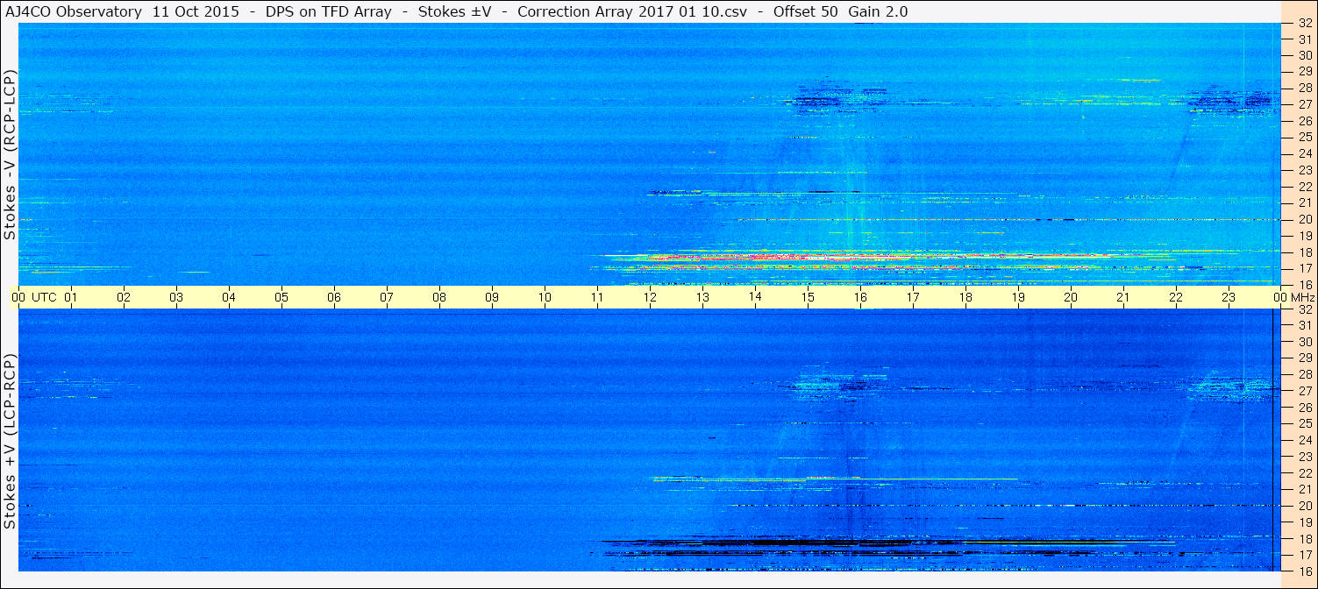This screenshot has width=1318, height=589.
Task: Click 32 MHz label of Stokes -V panel
Action: [x=1305, y=23]
